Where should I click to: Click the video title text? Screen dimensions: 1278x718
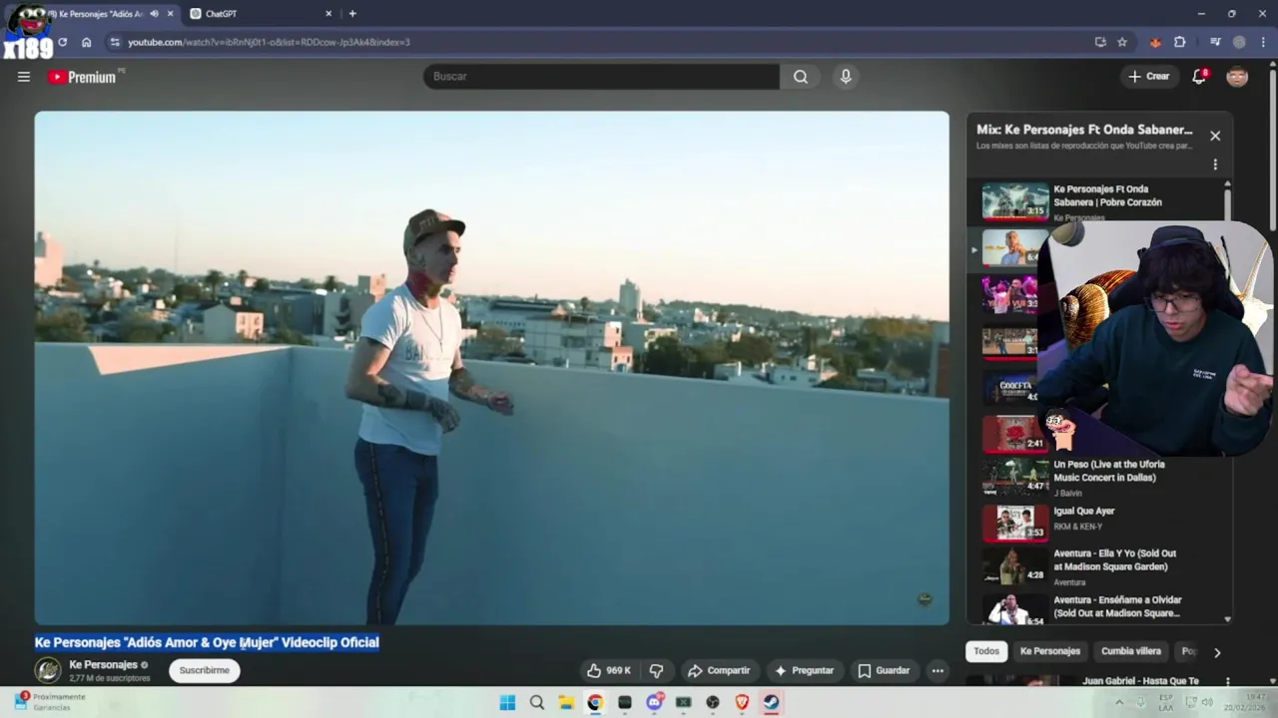[207, 643]
